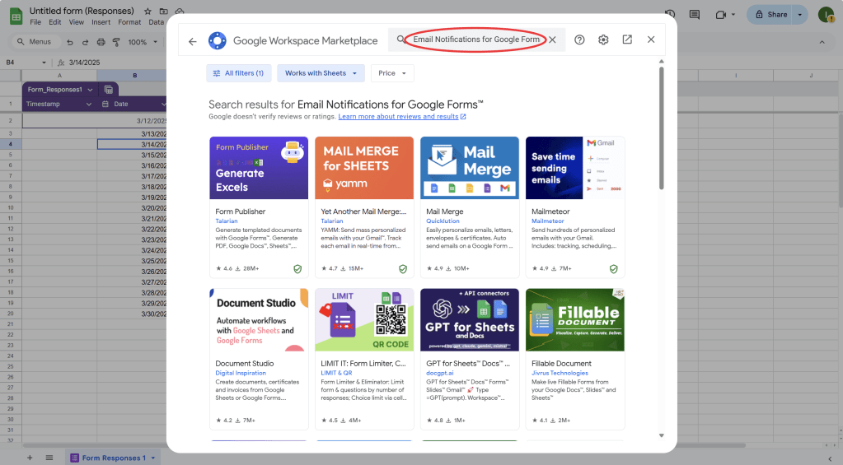
Task: Clear the Marketplace search text
Action: click(x=553, y=40)
